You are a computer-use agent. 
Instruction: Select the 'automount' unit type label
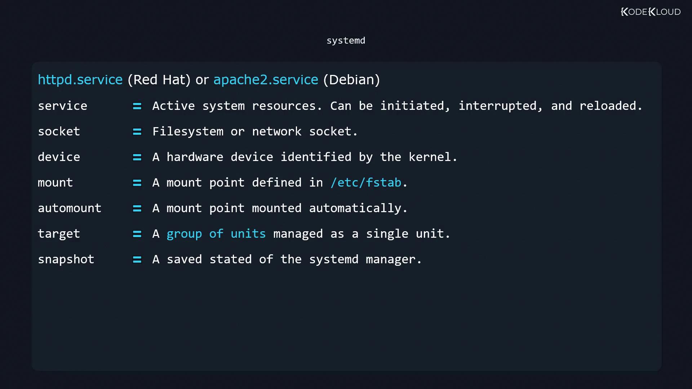pos(70,208)
